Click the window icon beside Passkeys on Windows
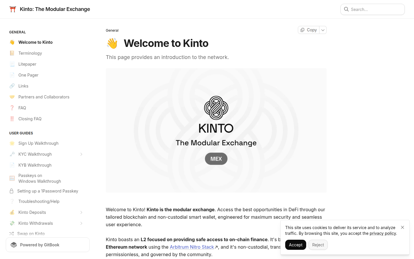This screenshot has width=414, height=259. (x=12, y=178)
